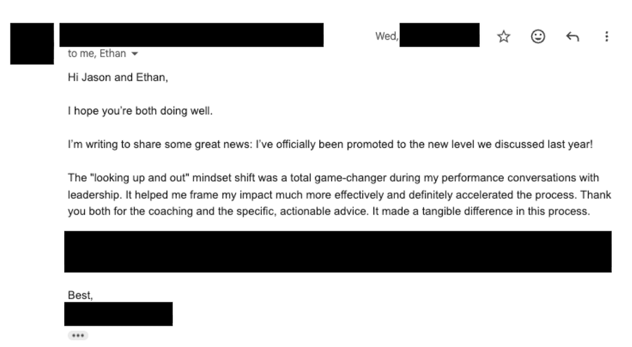Open the three-dot More options menu
The height and width of the screenshot is (347, 632).
coord(606,37)
